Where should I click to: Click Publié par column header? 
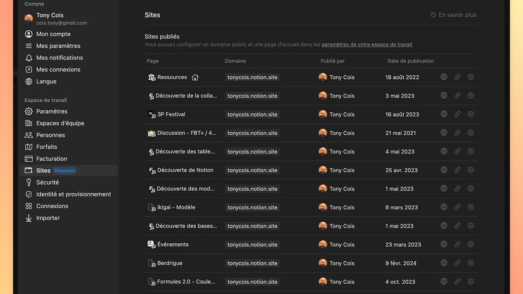point(333,61)
